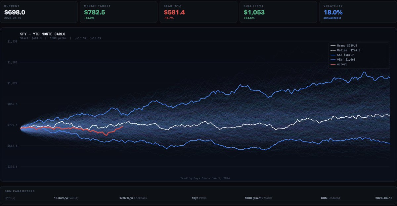
Task: Click the -14.7% bear change label
Action: [169, 18]
